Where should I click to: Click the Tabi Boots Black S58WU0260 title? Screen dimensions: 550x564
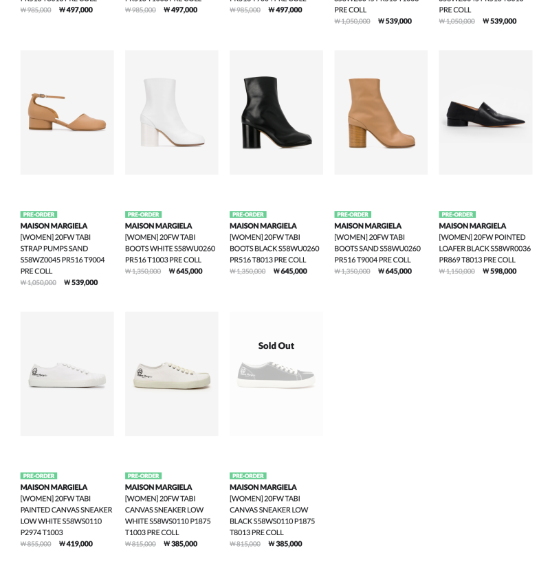point(274,249)
